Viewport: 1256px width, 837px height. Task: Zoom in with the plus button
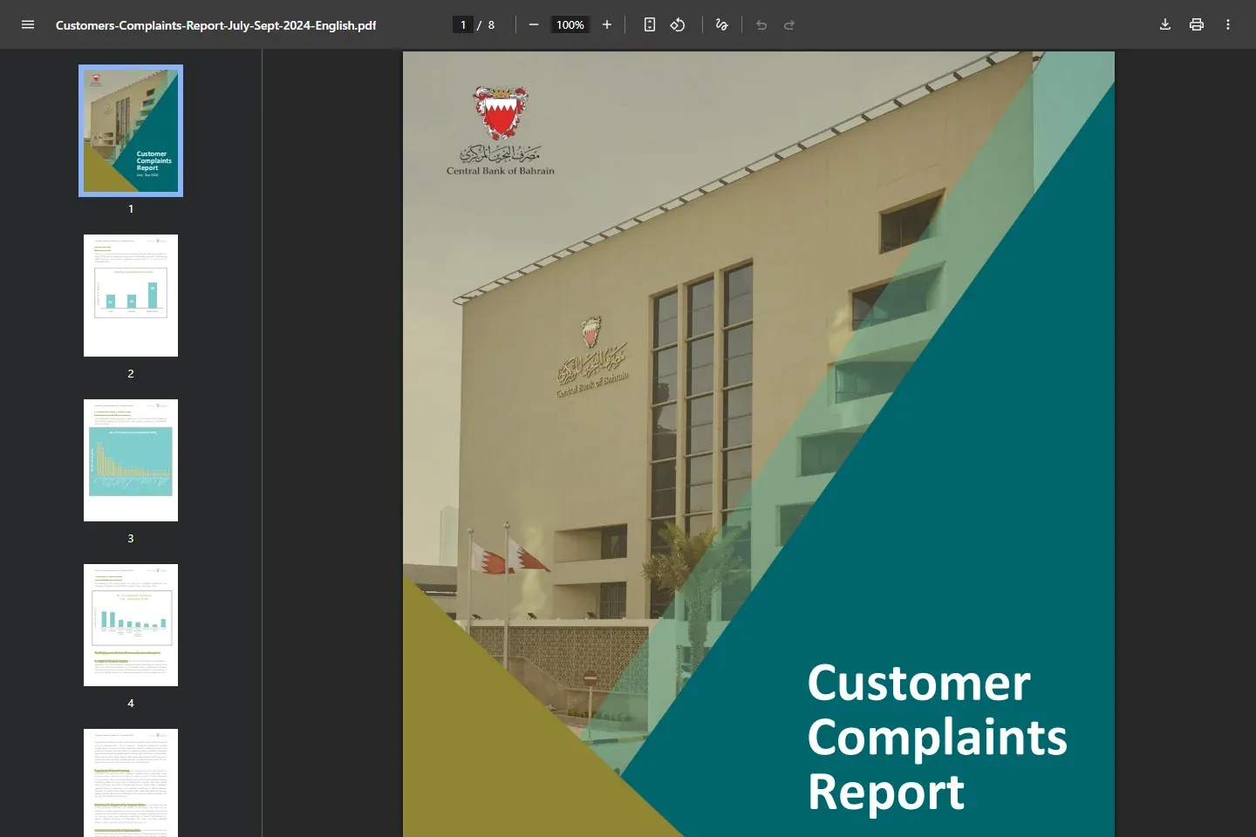click(607, 24)
